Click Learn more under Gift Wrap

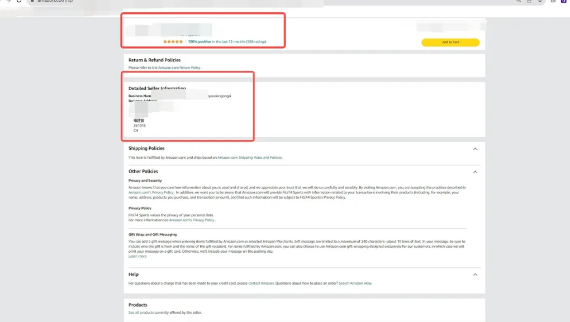(137, 256)
